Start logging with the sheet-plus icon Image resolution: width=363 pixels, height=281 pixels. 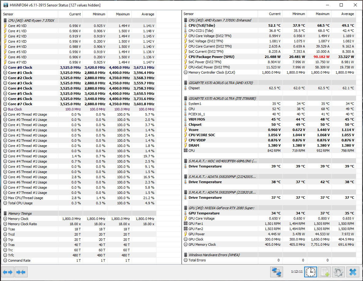click(324, 272)
